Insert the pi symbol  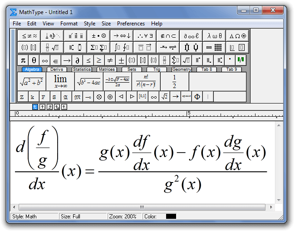coord(23,60)
